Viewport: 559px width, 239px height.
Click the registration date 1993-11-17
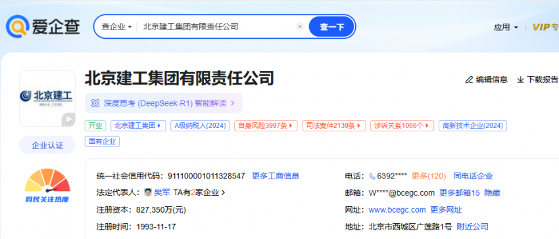[x=156, y=227]
